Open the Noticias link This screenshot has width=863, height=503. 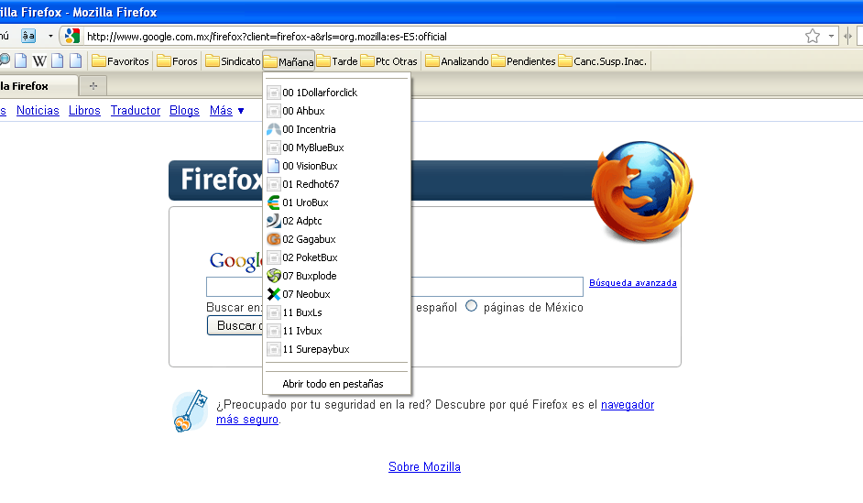click(38, 111)
